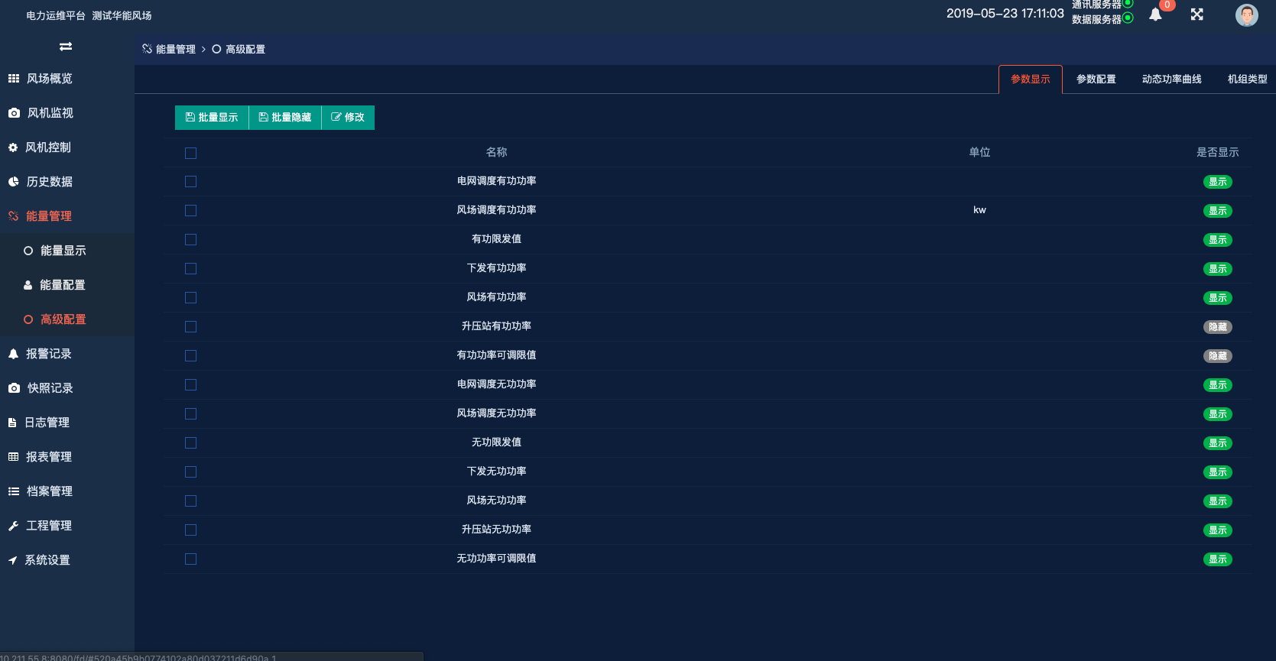Toggle fullscreen with the expand icon
1276x661 pixels.
1197,15
